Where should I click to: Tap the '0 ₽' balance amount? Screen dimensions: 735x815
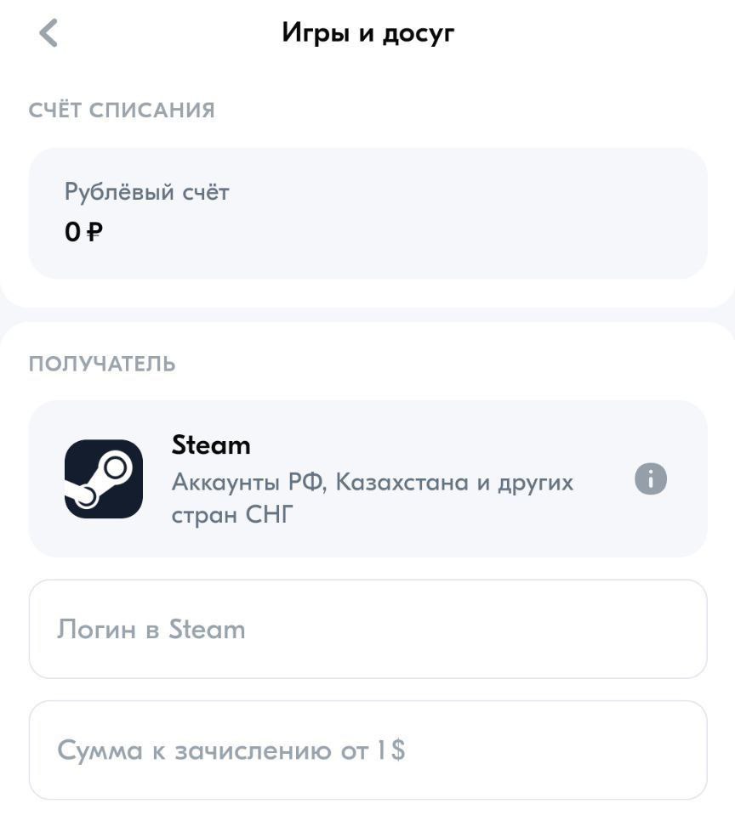click(83, 231)
